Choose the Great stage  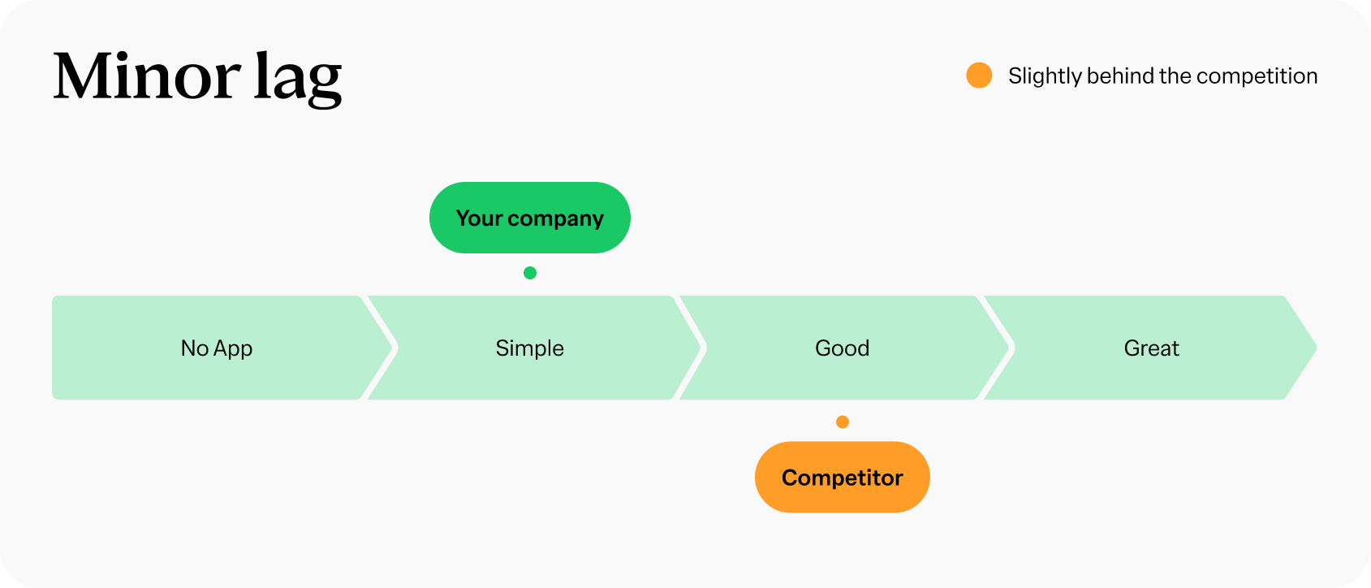tap(1151, 348)
